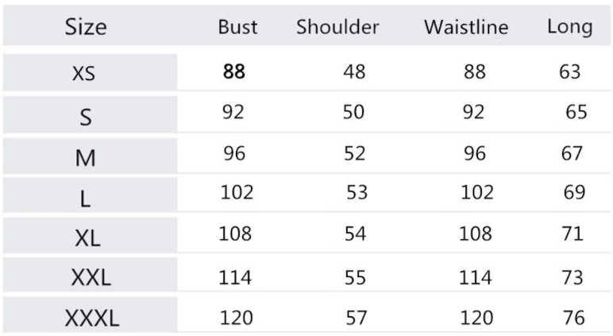
Task: Select the XXXL size row label
Action: pyautogui.click(x=91, y=319)
